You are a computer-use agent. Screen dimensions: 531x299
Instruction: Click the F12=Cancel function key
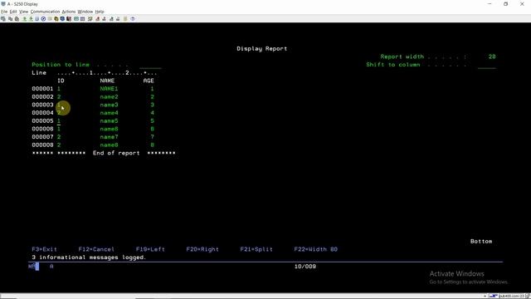point(96,249)
